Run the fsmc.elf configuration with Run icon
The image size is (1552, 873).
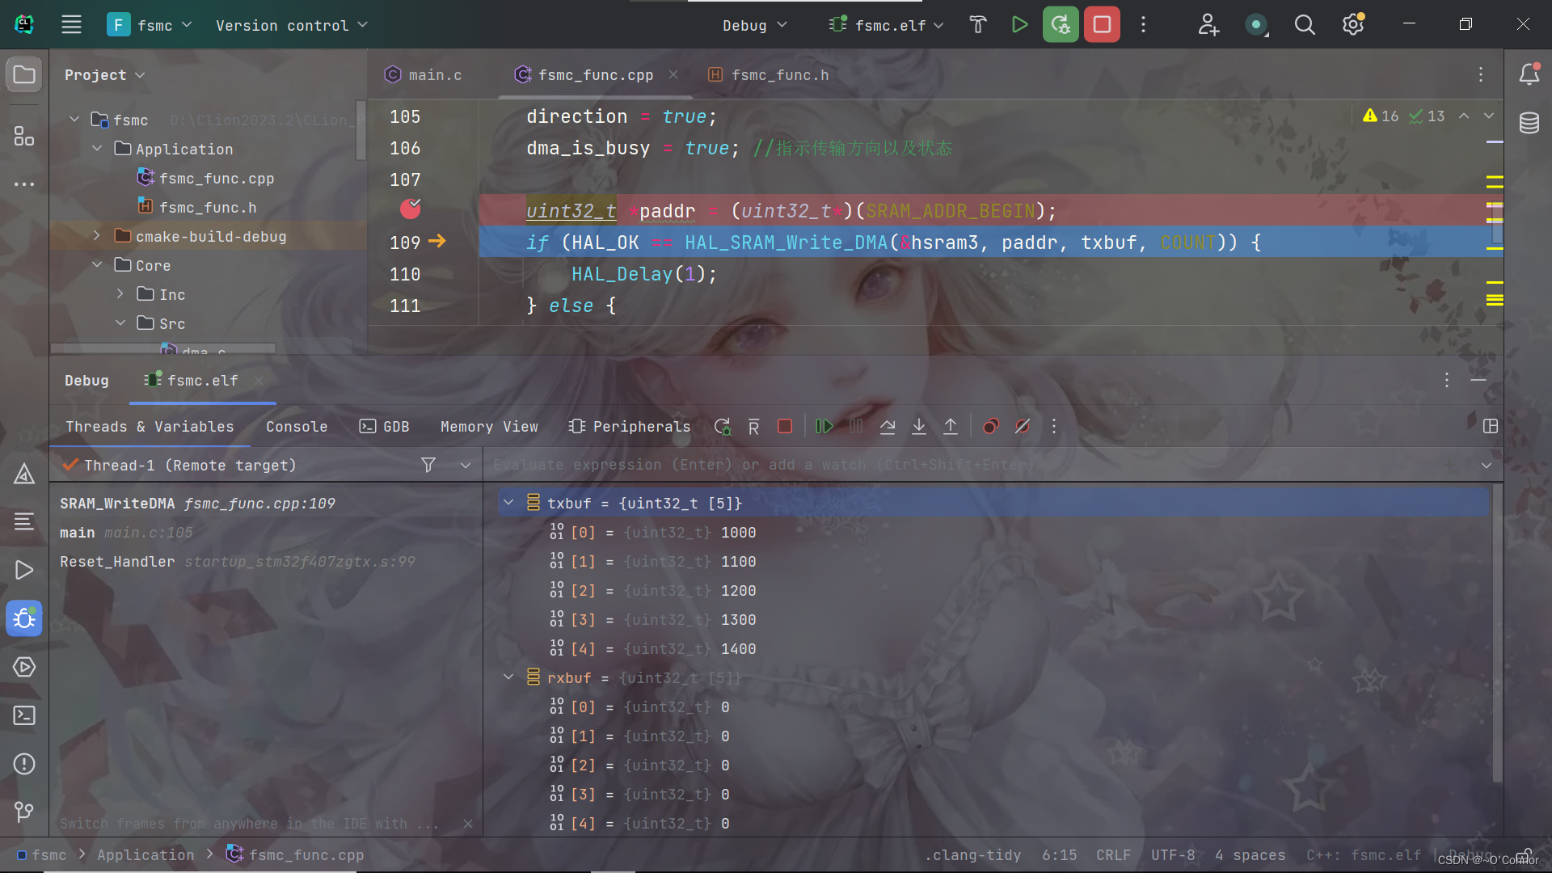1019,24
